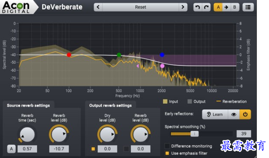269x158 pixels.
Task: Click the Reverberation legend line
Action: click(x=218, y=101)
